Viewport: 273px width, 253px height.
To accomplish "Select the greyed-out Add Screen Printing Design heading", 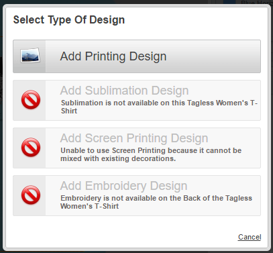I will pyautogui.click(x=134, y=138).
